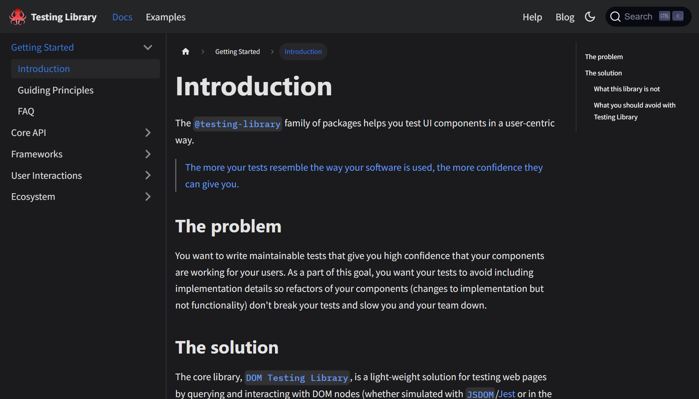The height and width of the screenshot is (399, 699).
Task: Open the Examples navigation item
Action: [x=166, y=17]
